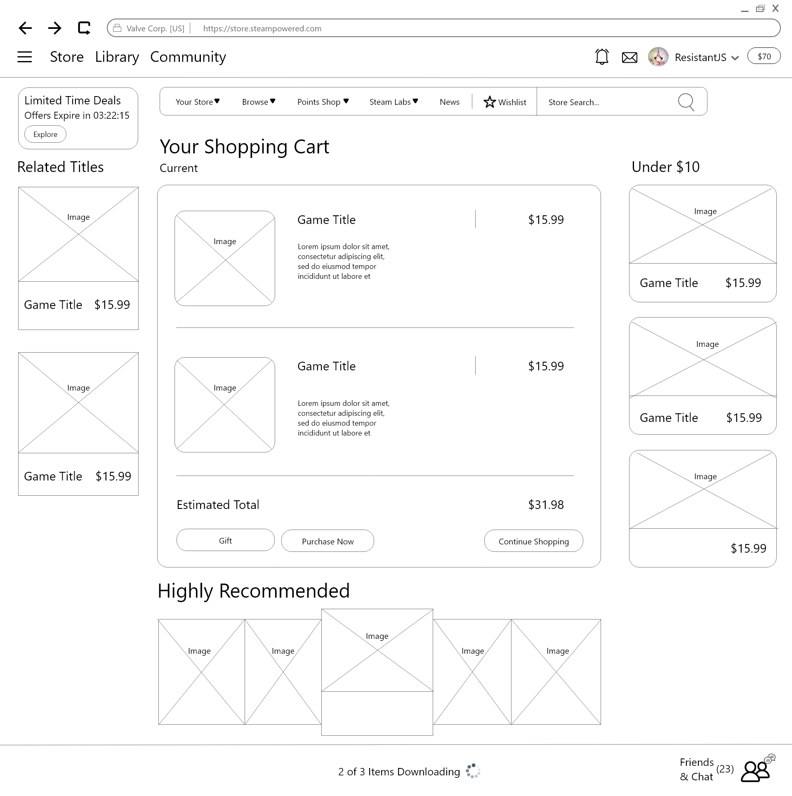Expand ResistantJS account dropdown arrow
This screenshot has width=792, height=796.
coord(735,58)
